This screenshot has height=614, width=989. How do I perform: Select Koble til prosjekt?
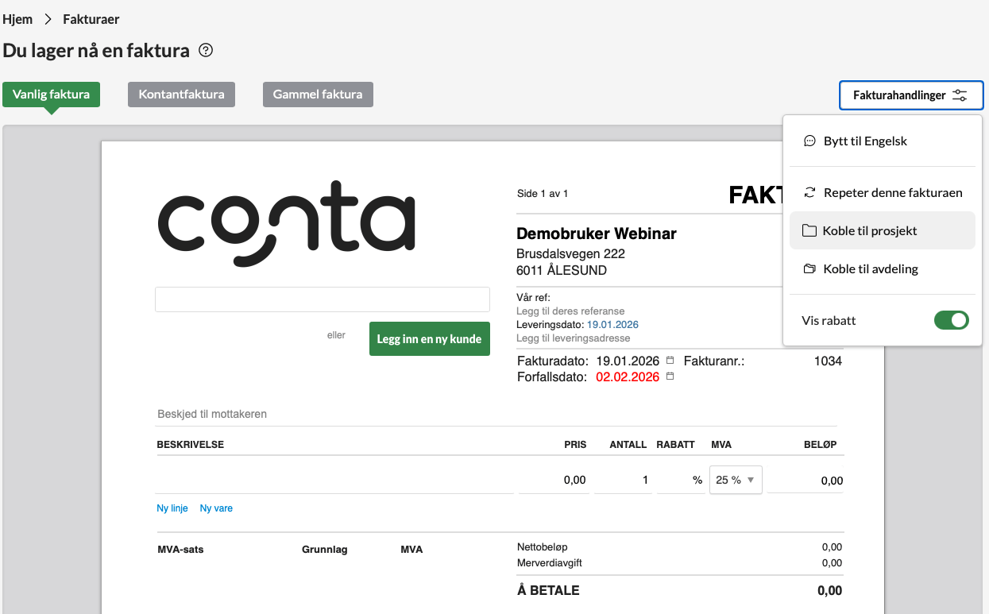[870, 230]
